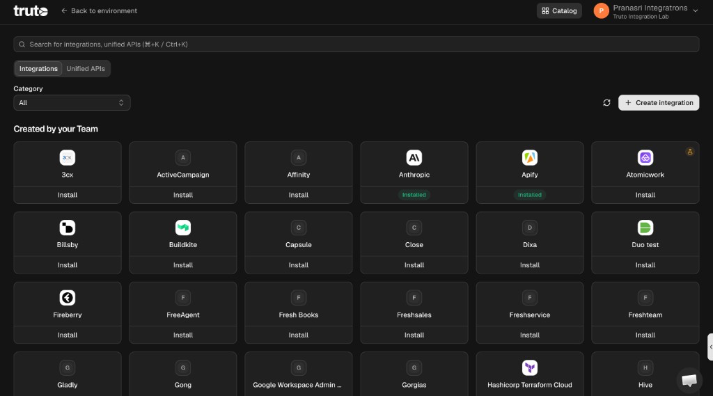The height and width of the screenshot is (396, 713).
Task: Click the Duo test green icon
Action: 645,228
